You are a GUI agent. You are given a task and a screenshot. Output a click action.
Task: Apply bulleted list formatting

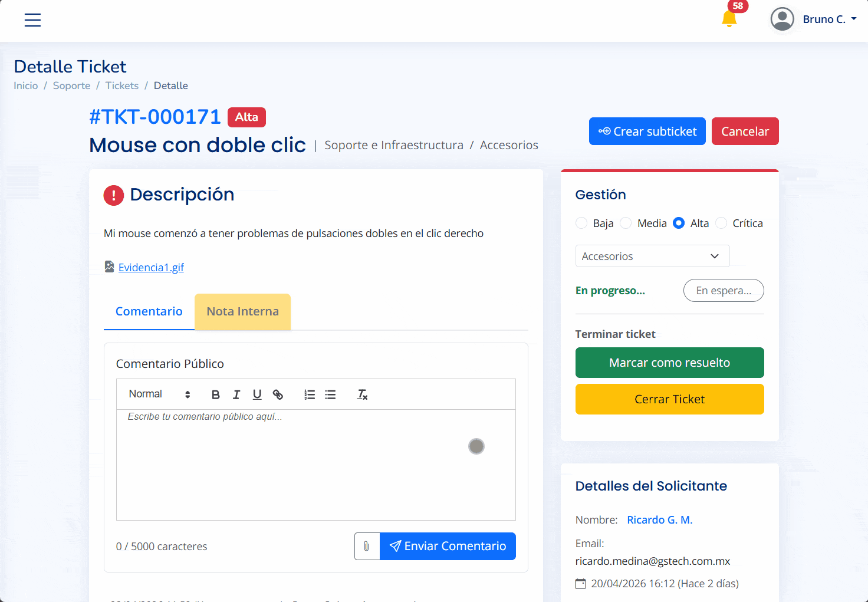point(330,394)
